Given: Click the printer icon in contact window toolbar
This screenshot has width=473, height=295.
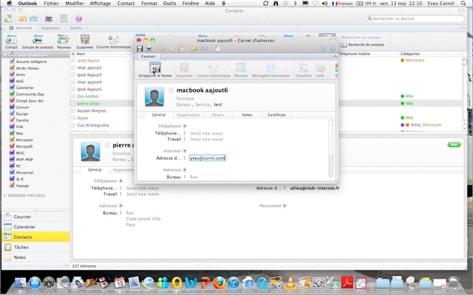Looking at the screenshot, I should click(x=148, y=48).
